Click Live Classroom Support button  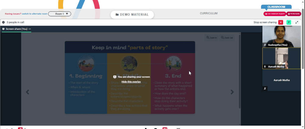click(x=275, y=14)
